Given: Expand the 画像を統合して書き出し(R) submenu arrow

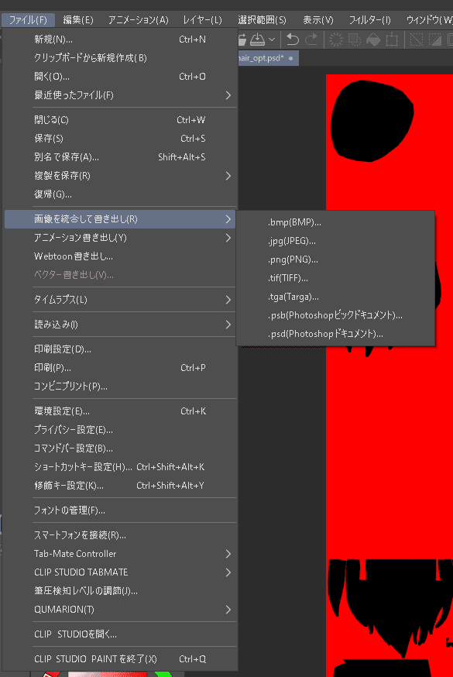Looking at the screenshot, I should click(x=228, y=219).
